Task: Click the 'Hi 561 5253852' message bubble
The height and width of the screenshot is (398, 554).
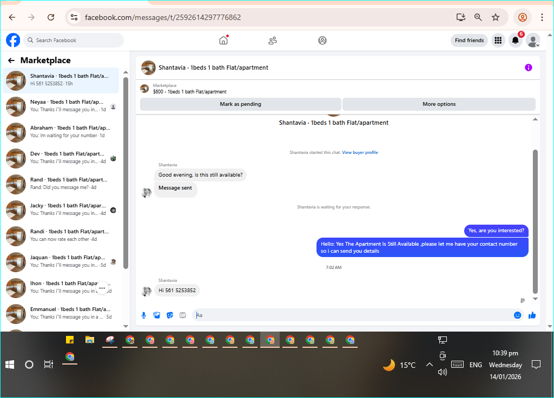Action: click(177, 291)
